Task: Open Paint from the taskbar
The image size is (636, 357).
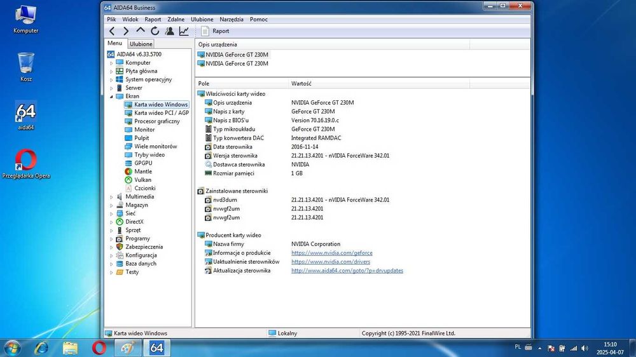Action: (x=128, y=347)
